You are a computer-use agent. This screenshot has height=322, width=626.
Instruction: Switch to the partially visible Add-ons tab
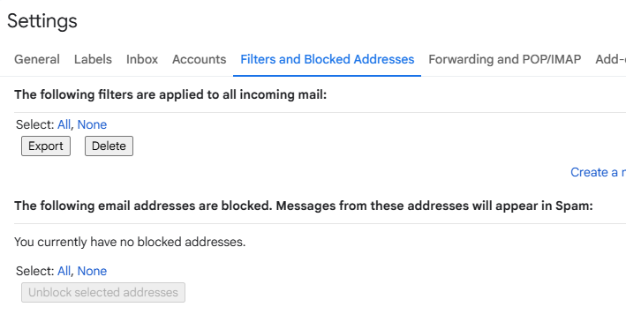click(x=610, y=59)
